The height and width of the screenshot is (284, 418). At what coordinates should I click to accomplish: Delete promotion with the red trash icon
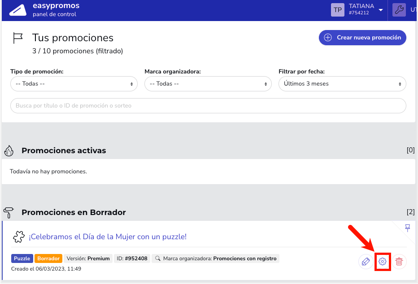click(399, 262)
